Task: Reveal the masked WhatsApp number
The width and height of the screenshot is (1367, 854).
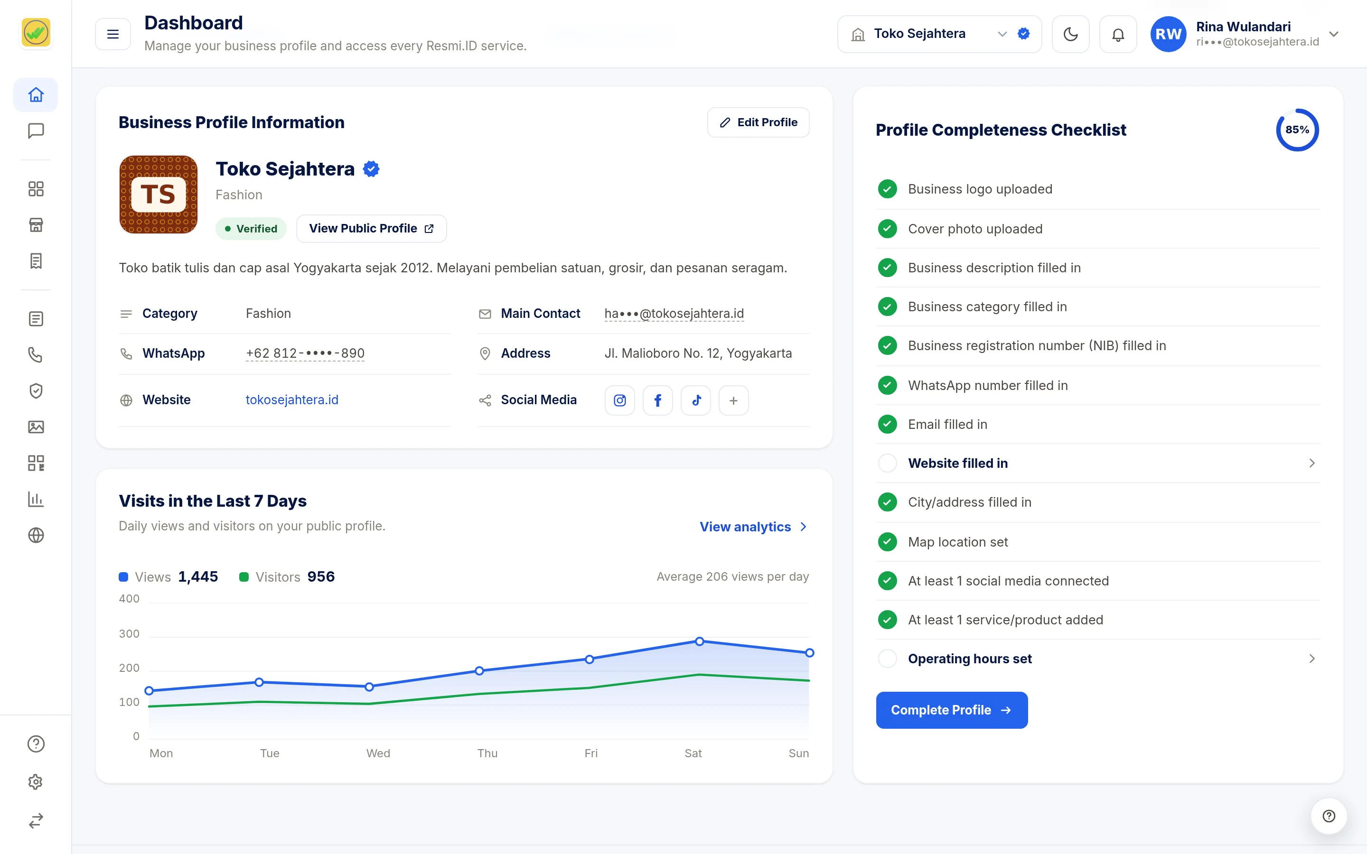Action: click(x=305, y=353)
